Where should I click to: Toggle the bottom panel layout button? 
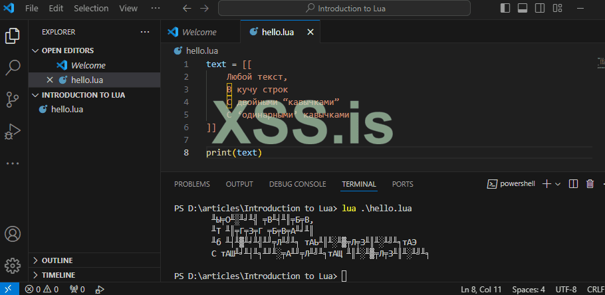[x=522, y=9]
